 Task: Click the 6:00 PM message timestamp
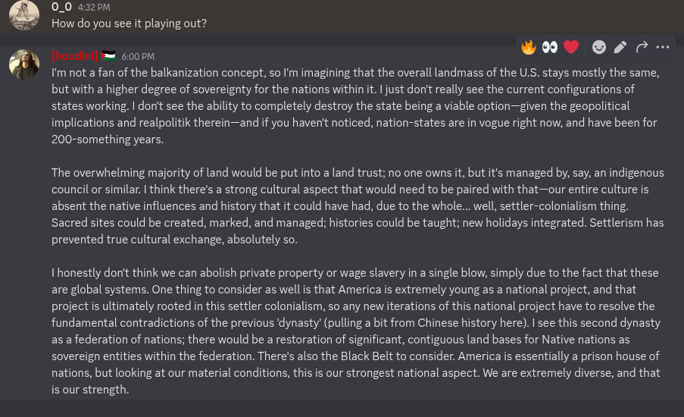pyautogui.click(x=138, y=57)
